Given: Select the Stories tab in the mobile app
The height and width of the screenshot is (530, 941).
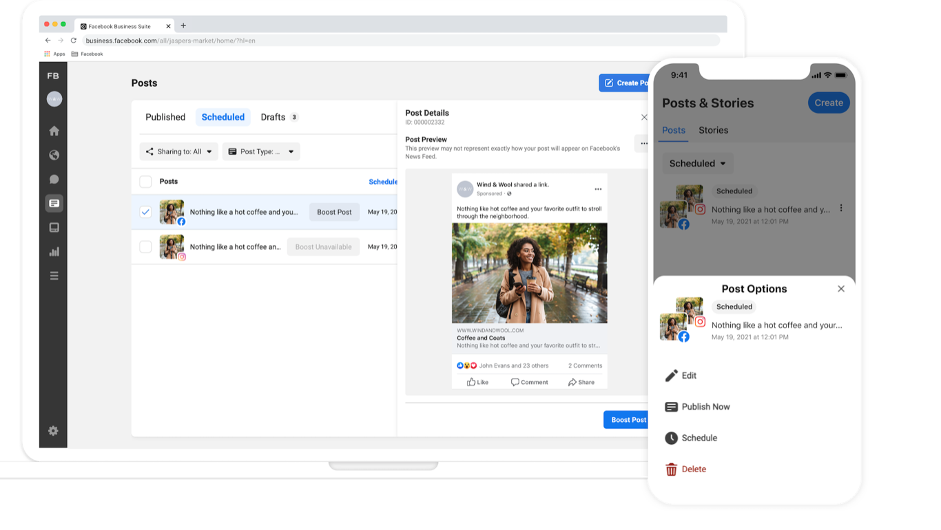Looking at the screenshot, I should (713, 130).
